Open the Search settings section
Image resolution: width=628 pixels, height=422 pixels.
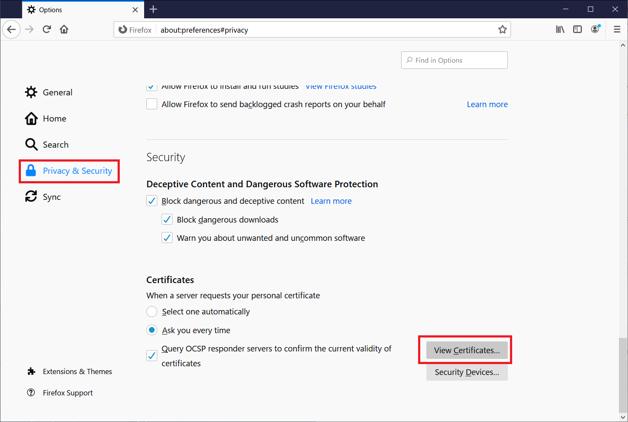point(55,144)
